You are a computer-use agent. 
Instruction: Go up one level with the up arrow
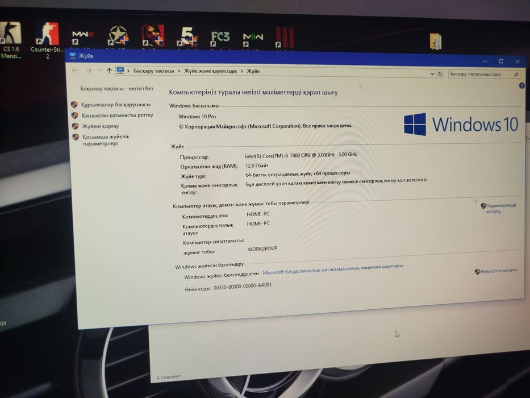pos(109,71)
